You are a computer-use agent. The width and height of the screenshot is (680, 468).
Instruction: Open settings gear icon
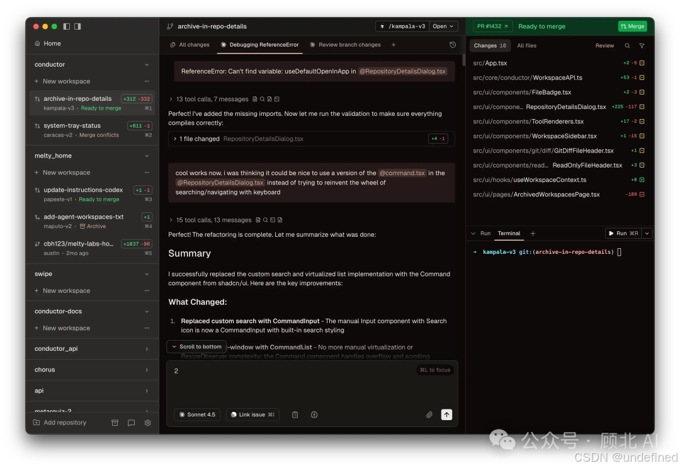click(x=147, y=423)
